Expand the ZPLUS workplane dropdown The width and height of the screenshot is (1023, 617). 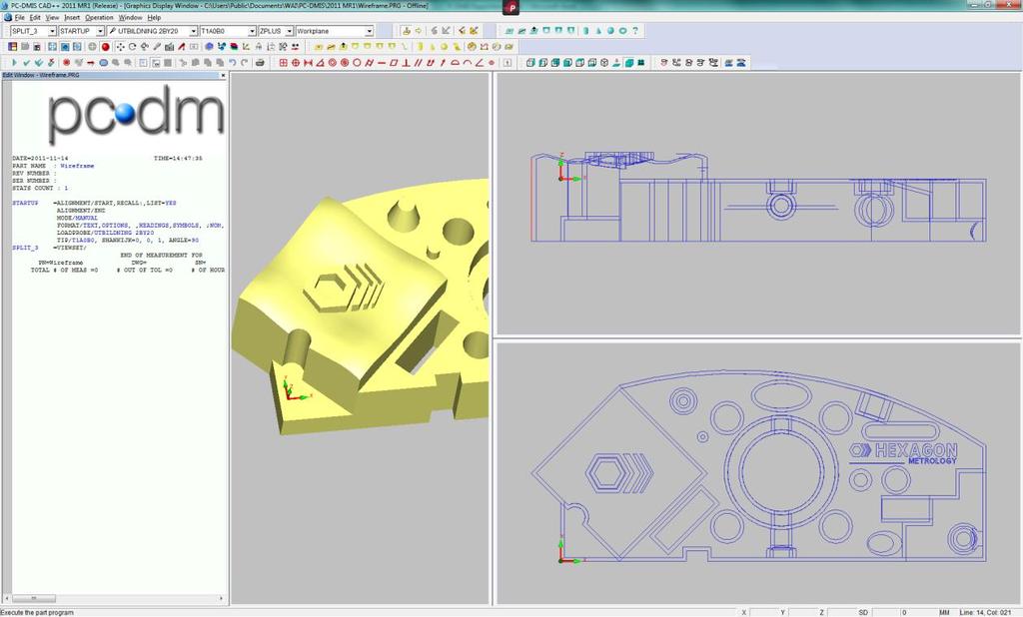click(289, 31)
